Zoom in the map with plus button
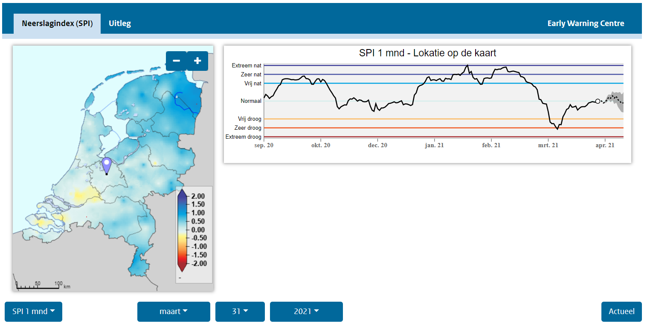Image resolution: width=653 pixels, height=329 pixels. pyautogui.click(x=197, y=61)
